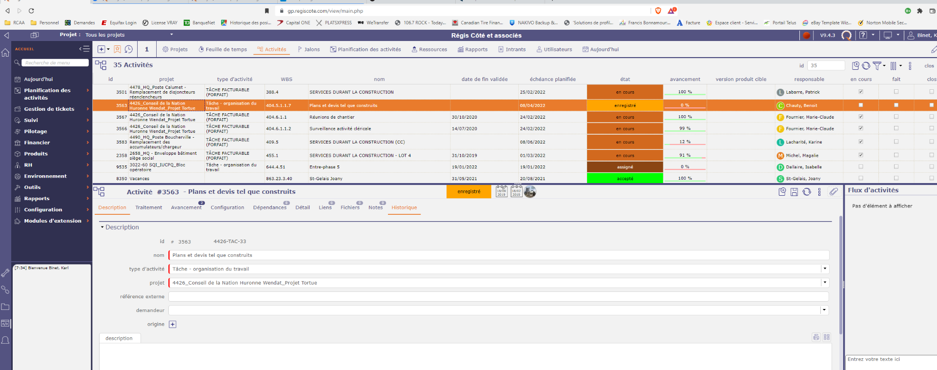
Task: Check 'en cours' checkbox for Dallaire, Isabelle row
Action: pos(861,167)
